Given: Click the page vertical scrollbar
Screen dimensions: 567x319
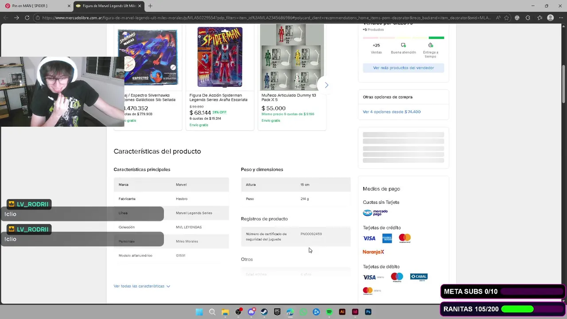Looking at the screenshot, I should pyautogui.click(x=563, y=84).
